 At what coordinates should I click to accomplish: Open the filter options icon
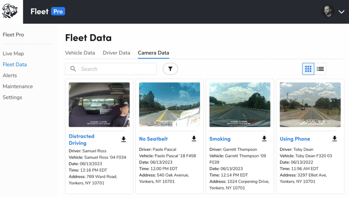170,69
